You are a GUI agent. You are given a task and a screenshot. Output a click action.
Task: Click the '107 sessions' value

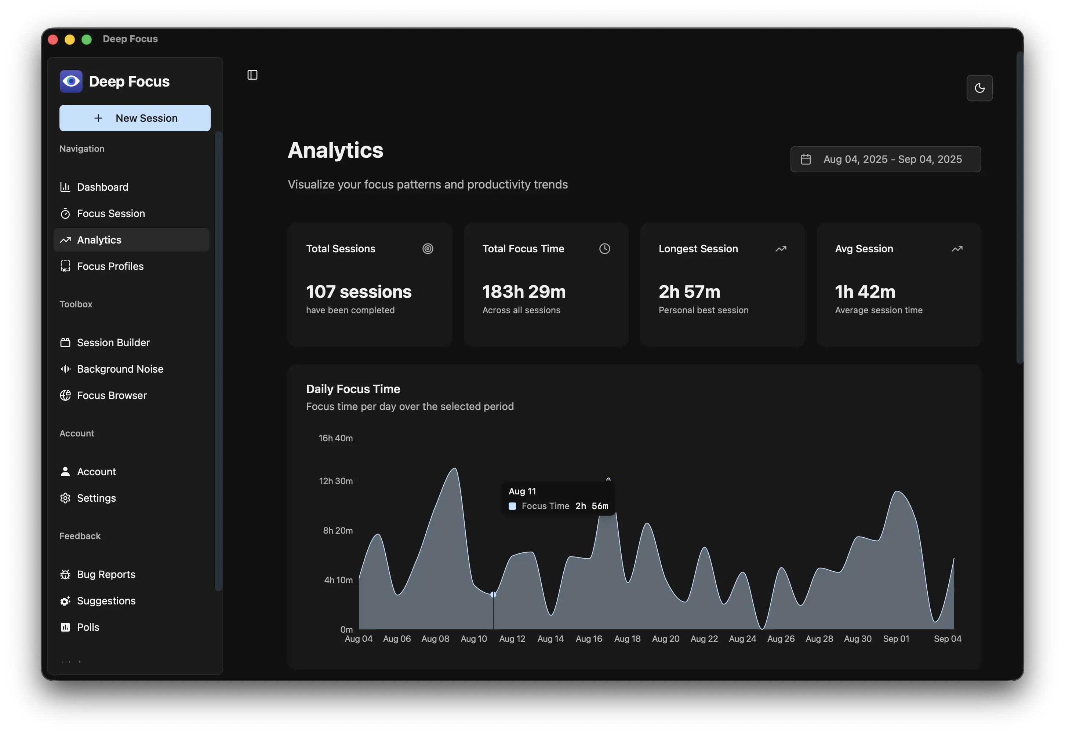[x=359, y=292]
